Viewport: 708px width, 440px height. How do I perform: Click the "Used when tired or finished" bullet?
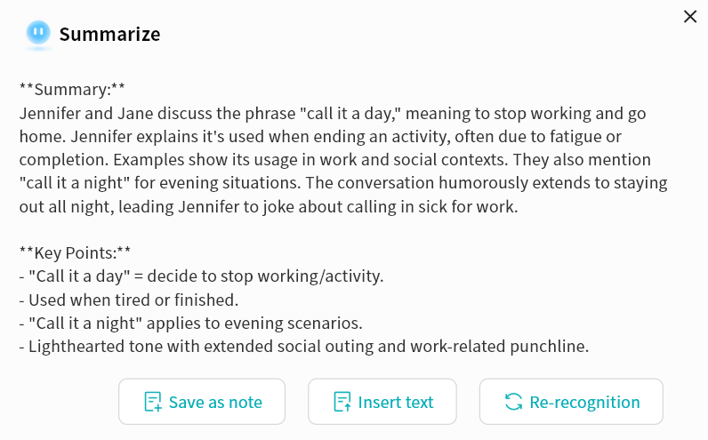[128, 299]
